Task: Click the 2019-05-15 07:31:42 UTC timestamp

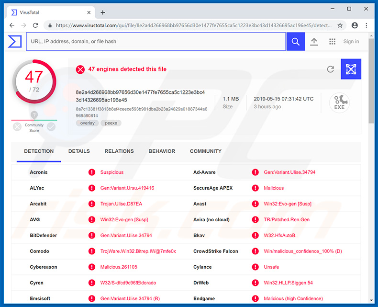Action: point(283,99)
